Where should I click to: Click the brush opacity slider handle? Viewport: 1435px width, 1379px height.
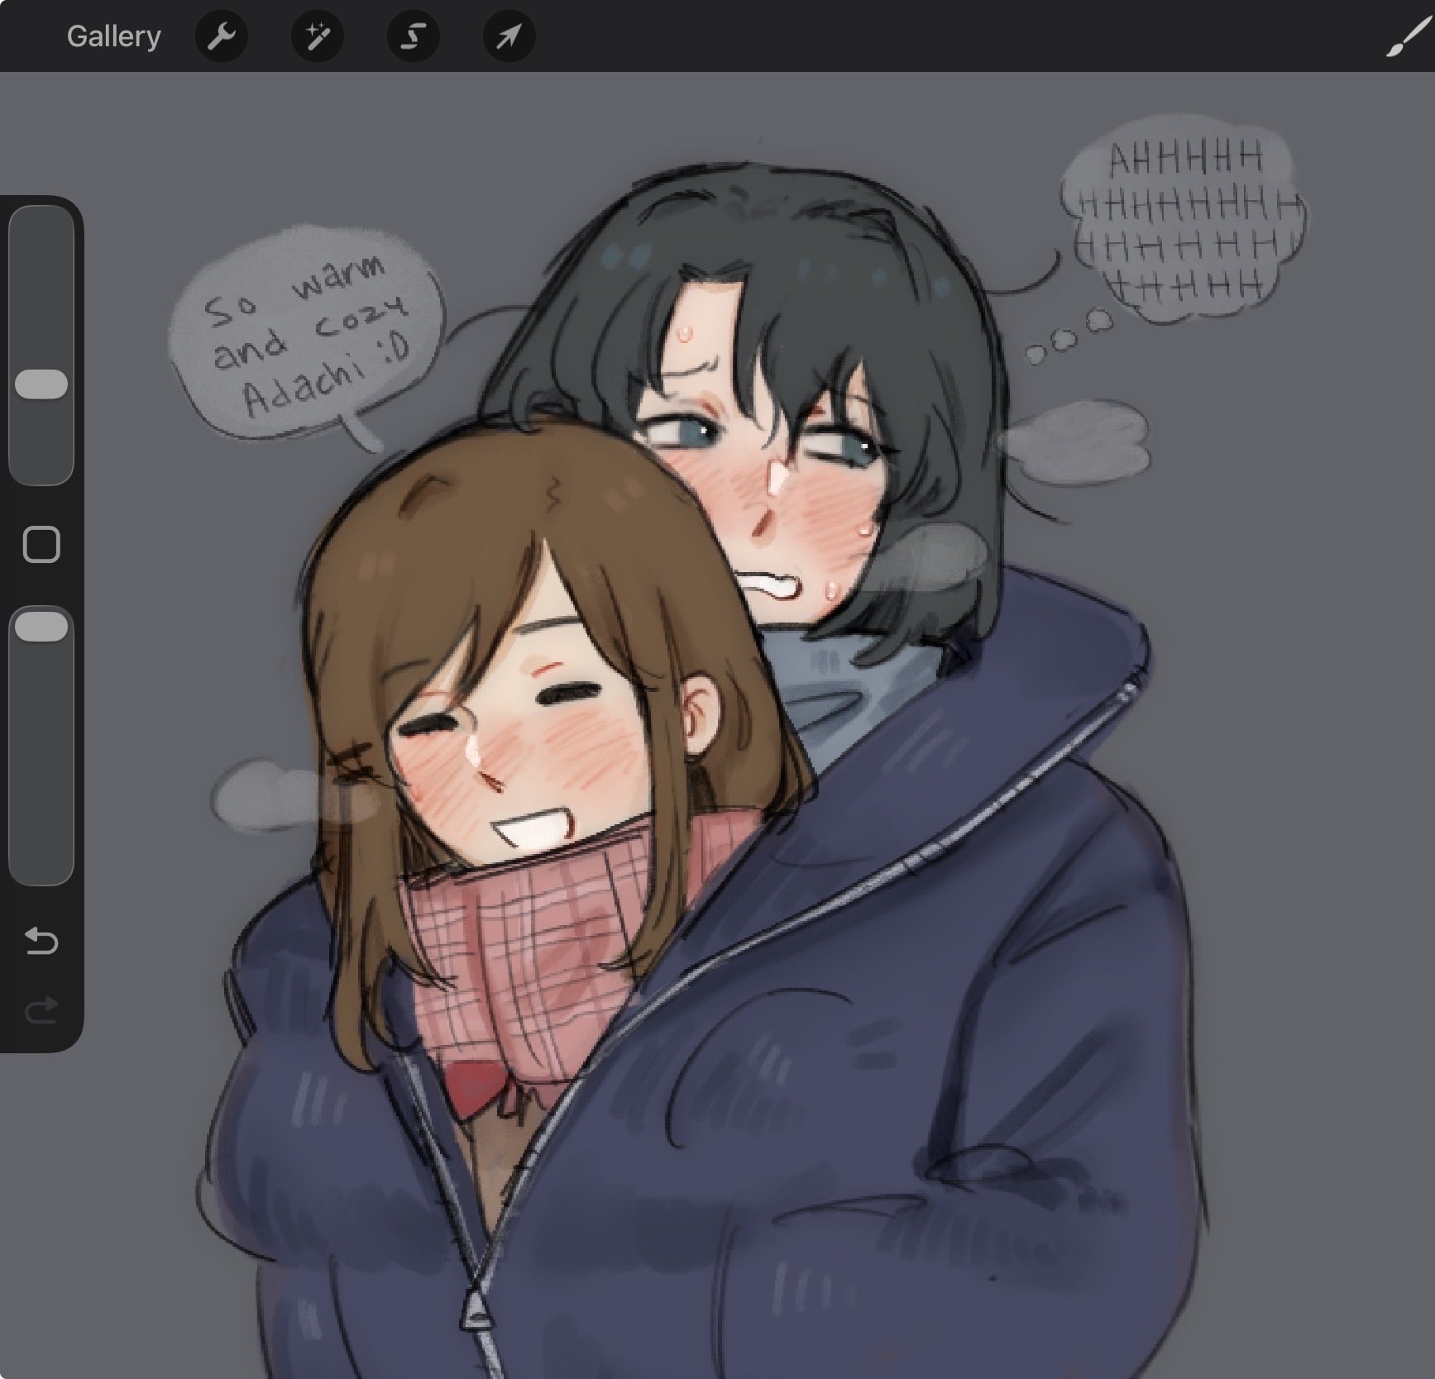(41, 627)
